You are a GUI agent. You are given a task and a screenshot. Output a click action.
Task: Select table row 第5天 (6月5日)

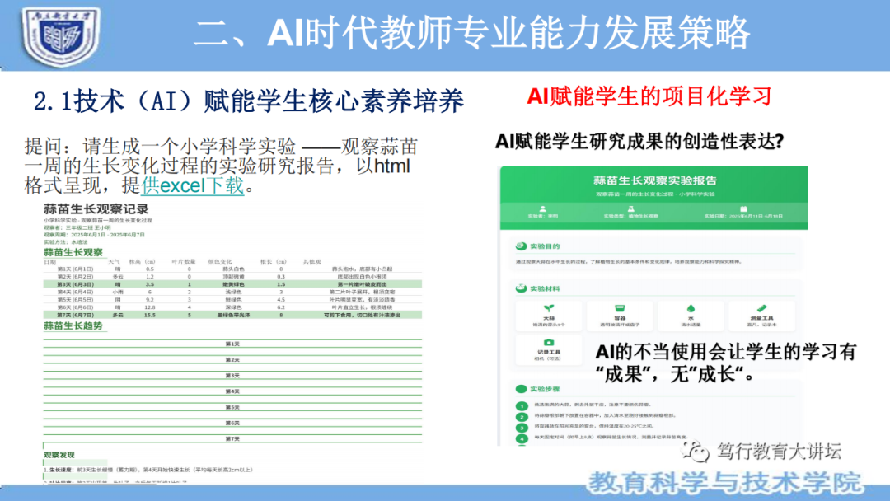[x=232, y=300]
